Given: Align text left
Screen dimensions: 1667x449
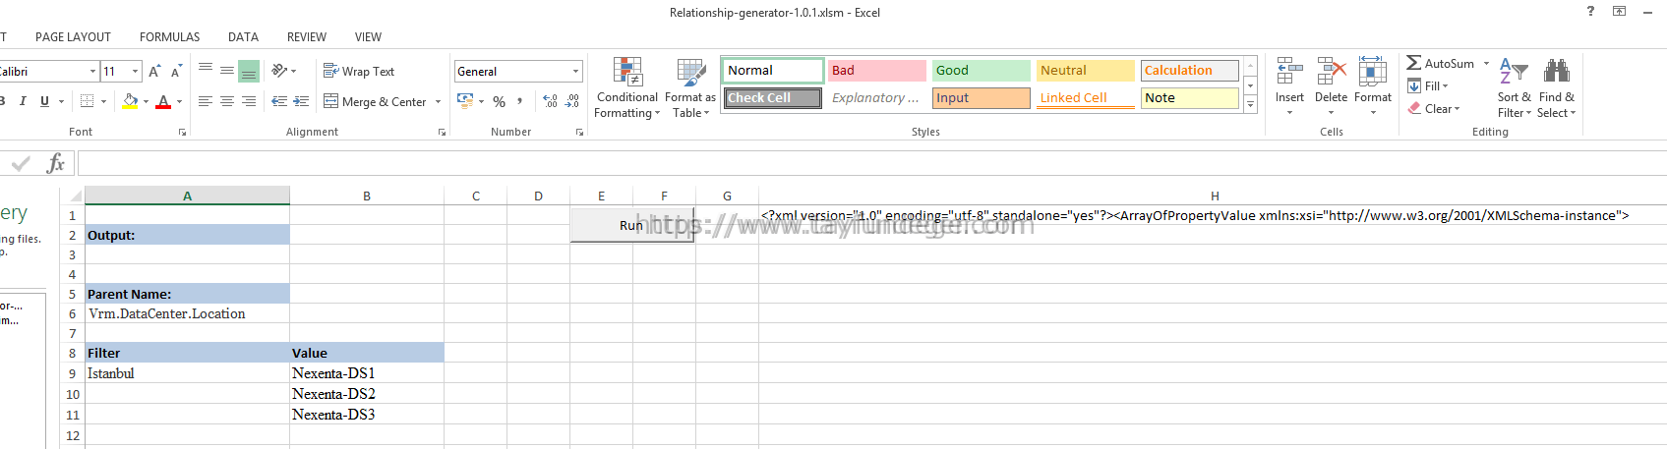Looking at the screenshot, I should click(x=206, y=101).
